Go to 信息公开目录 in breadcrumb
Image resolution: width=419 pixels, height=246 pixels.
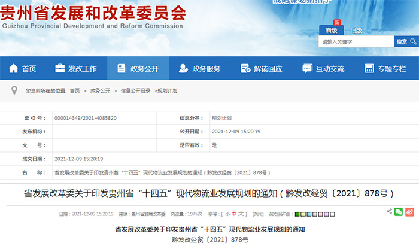click(135, 91)
